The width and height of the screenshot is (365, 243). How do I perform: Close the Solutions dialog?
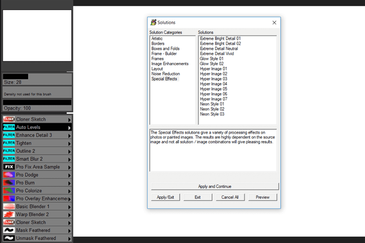pos(274,22)
